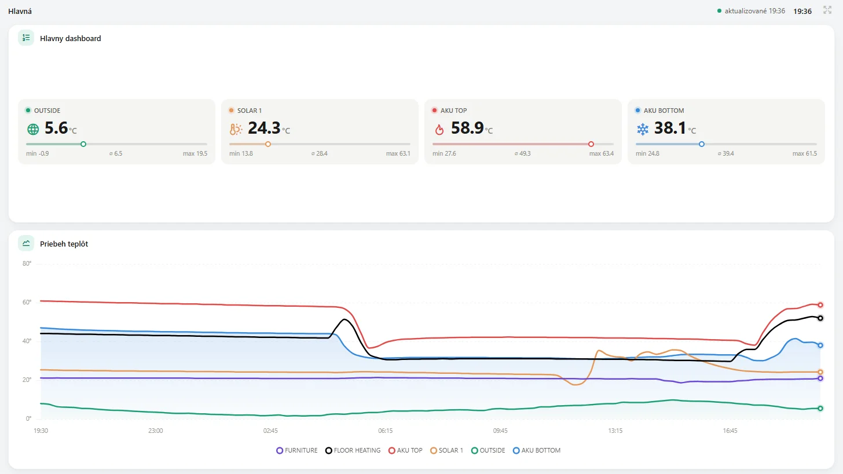Click the Priebeh teplôt chart icon
Screen dimensions: 843x474
click(x=26, y=243)
